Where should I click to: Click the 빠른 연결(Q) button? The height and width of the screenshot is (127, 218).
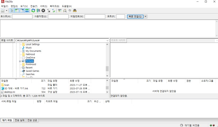[135, 16]
